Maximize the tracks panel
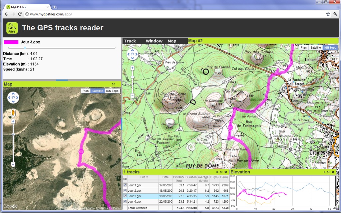The height and width of the screenshot is (213, 341). [221, 172]
